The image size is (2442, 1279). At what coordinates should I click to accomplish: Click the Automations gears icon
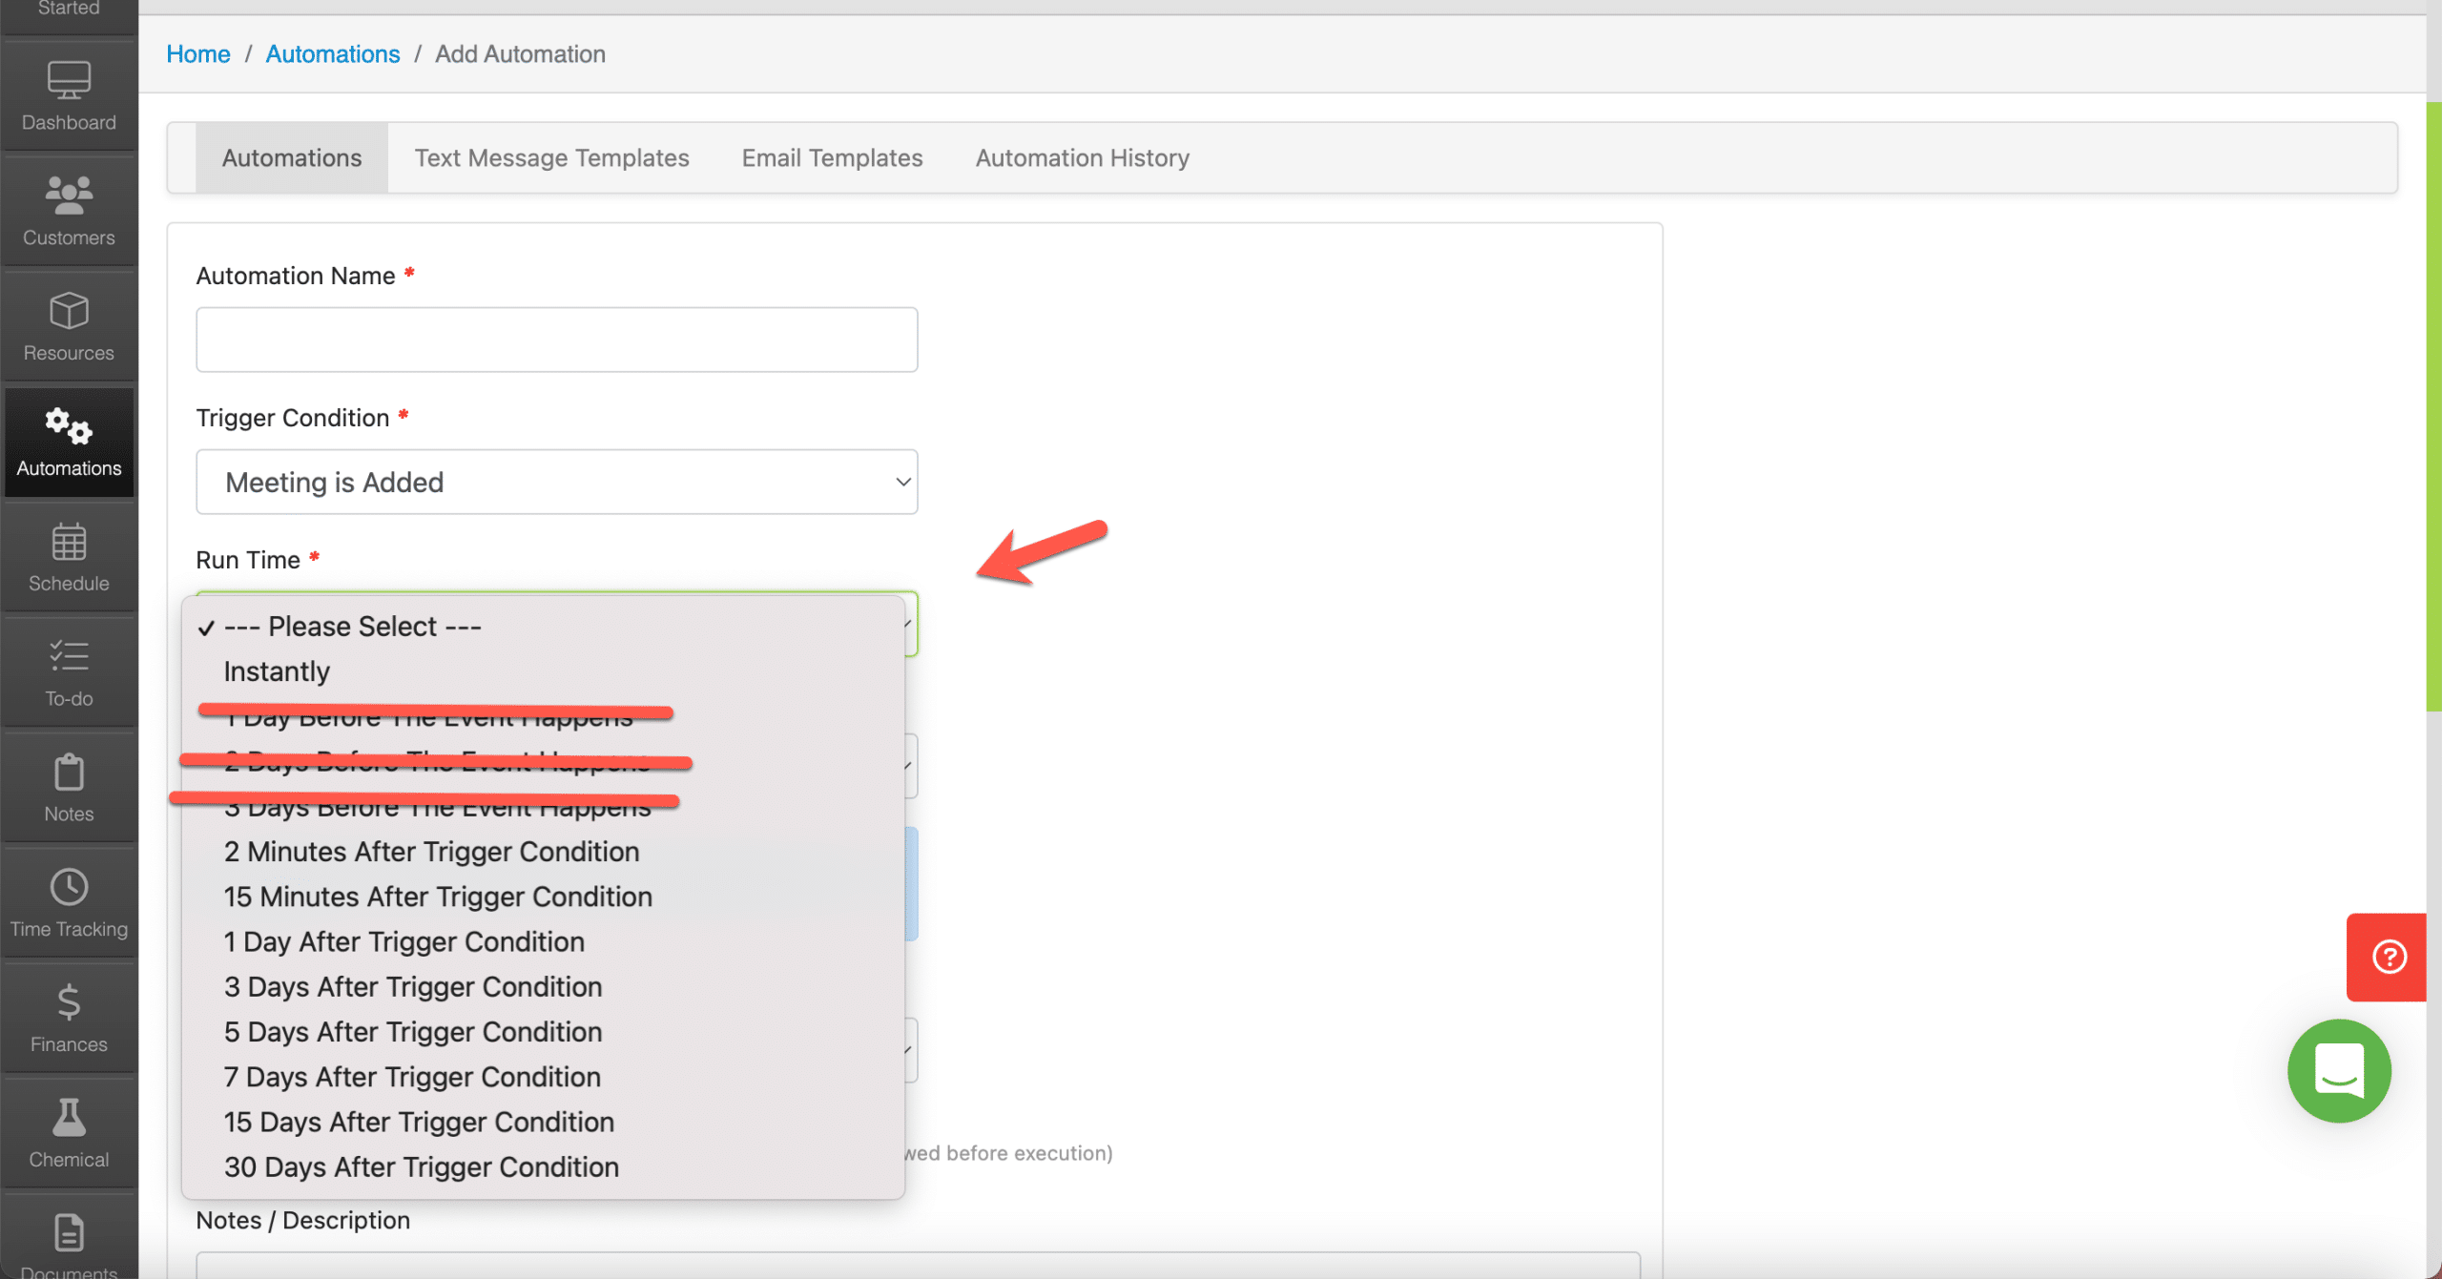(68, 442)
